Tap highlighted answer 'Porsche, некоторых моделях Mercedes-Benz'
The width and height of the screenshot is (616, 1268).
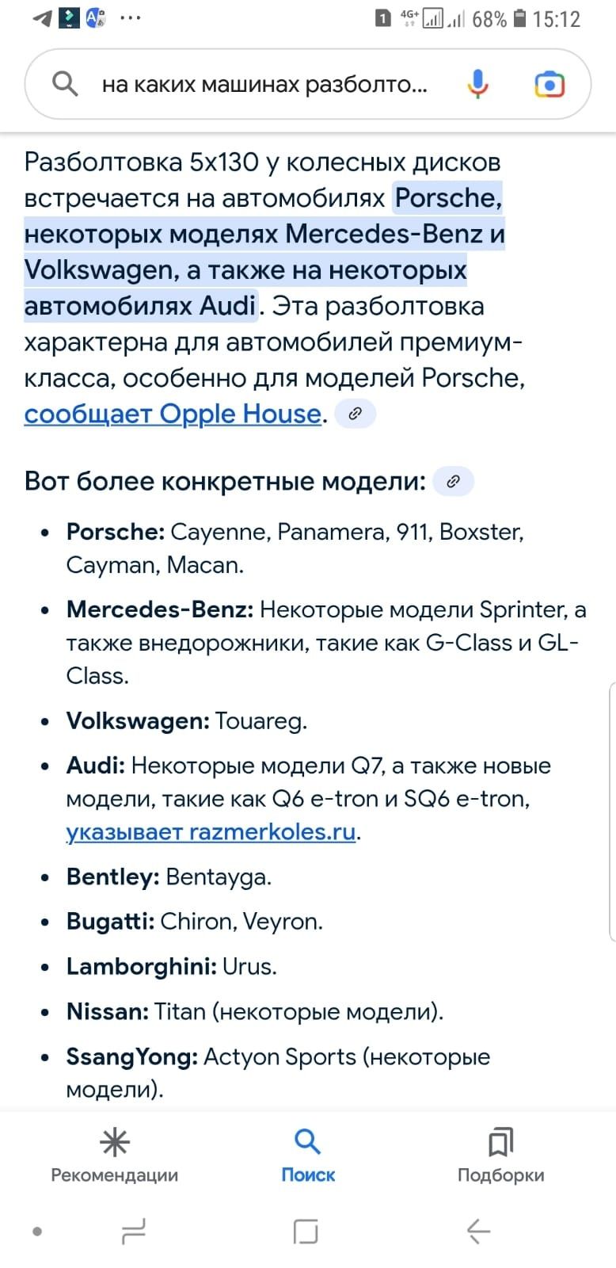pyautogui.click(x=264, y=216)
